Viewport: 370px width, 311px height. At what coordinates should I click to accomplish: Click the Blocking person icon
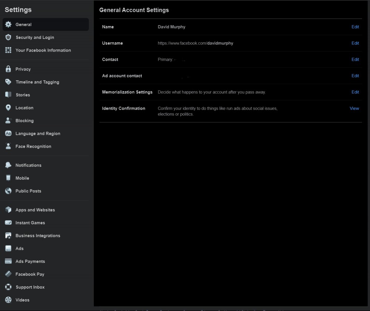pyautogui.click(x=8, y=120)
